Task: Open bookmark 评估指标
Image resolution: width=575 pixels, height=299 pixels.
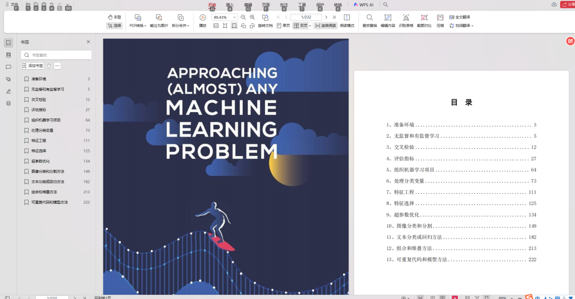Action: click(x=38, y=110)
